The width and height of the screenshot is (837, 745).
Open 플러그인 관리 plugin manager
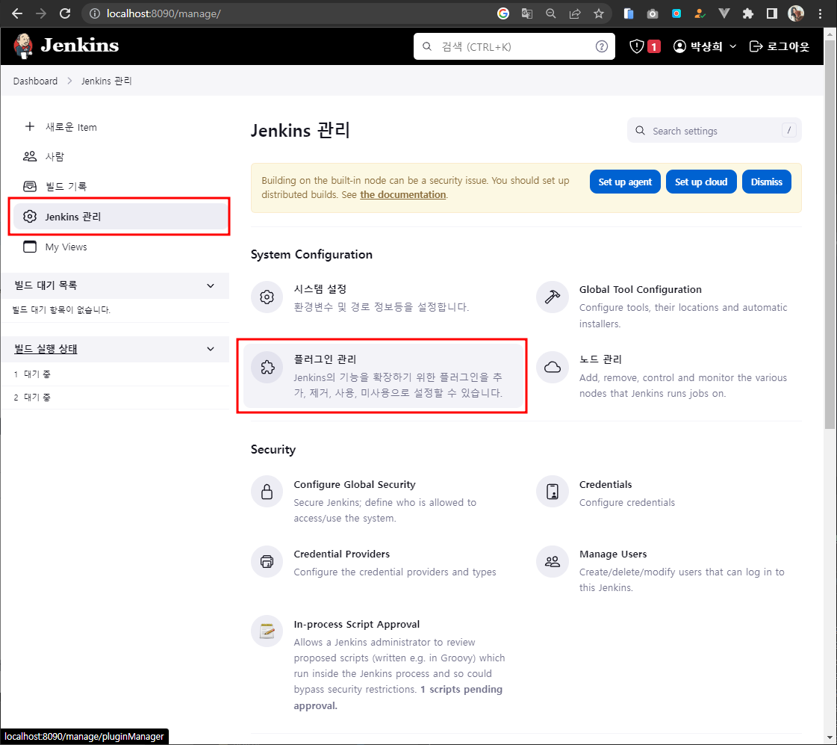(x=383, y=376)
